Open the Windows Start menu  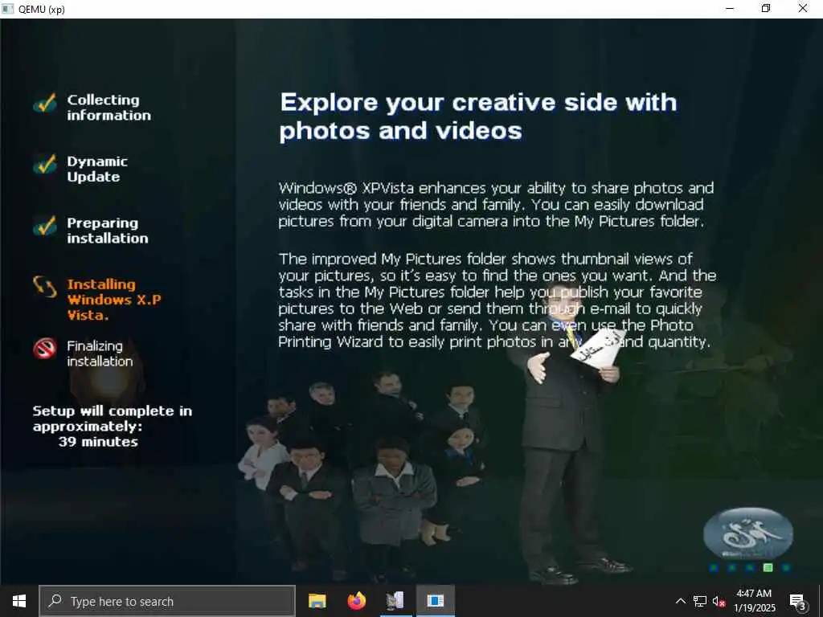point(19,601)
